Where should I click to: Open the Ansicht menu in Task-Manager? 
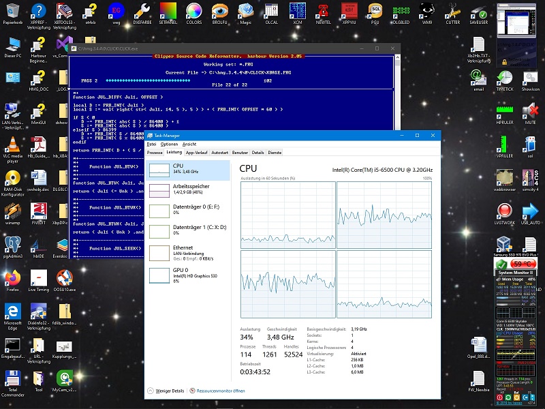[189, 144]
